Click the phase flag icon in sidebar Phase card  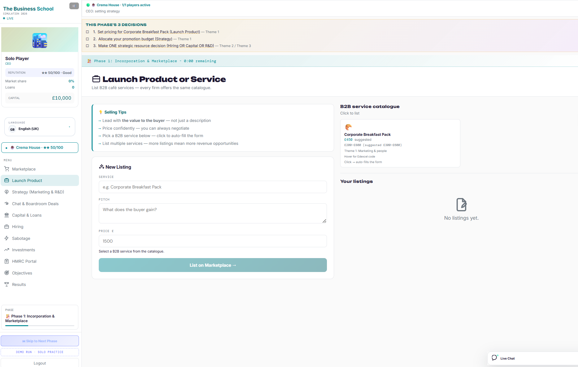[8, 316]
